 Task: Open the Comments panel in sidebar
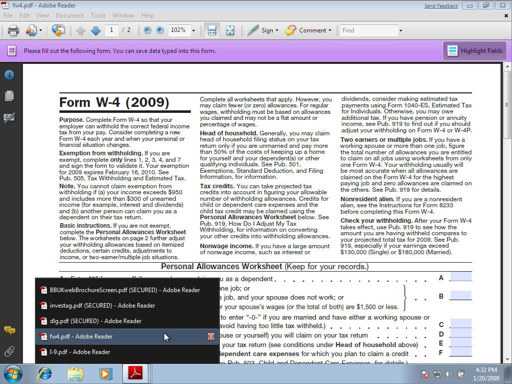click(9, 331)
